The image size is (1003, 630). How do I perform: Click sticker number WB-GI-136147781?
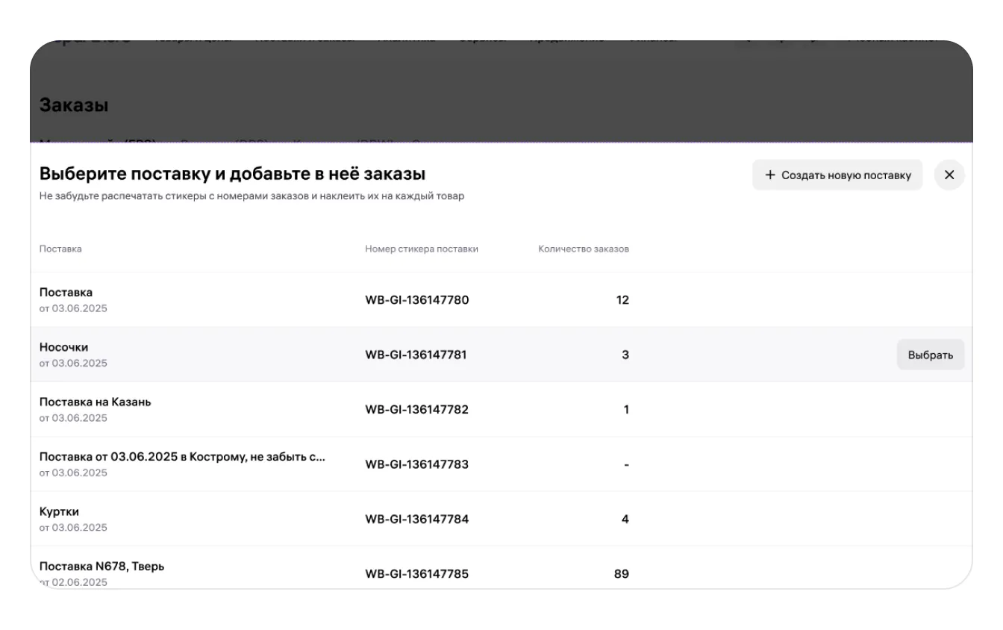pyautogui.click(x=417, y=355)
